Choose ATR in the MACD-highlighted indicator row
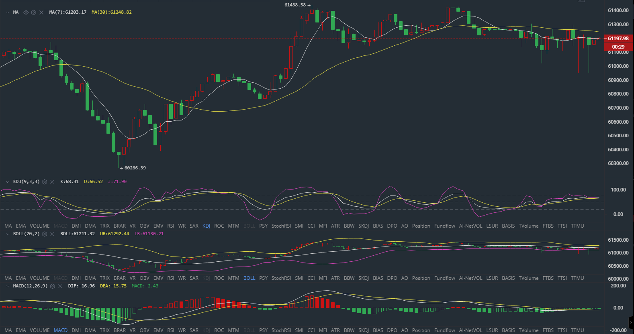 (335, 330)
